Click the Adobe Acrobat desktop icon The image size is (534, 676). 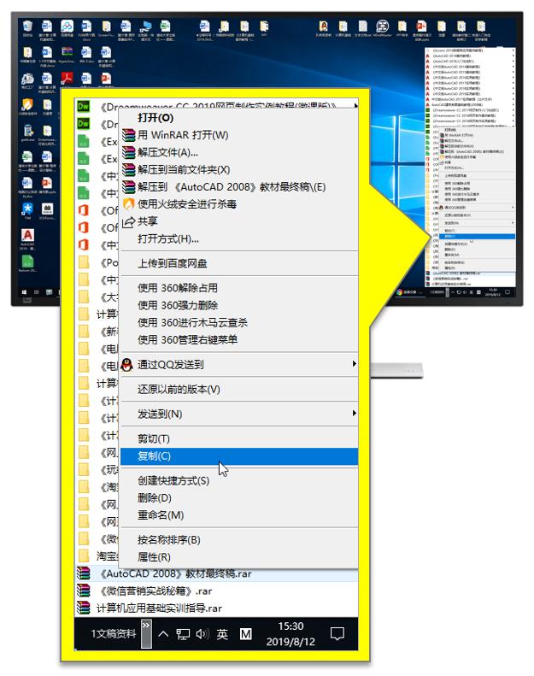click(x=67, y=78)
